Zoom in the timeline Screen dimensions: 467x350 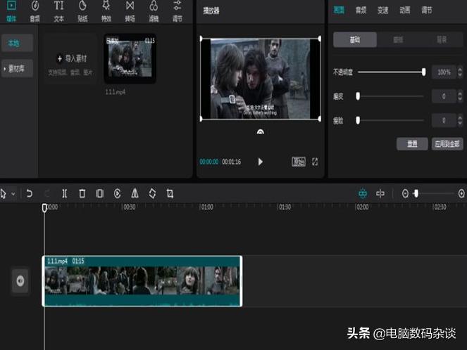coord(461,194)
